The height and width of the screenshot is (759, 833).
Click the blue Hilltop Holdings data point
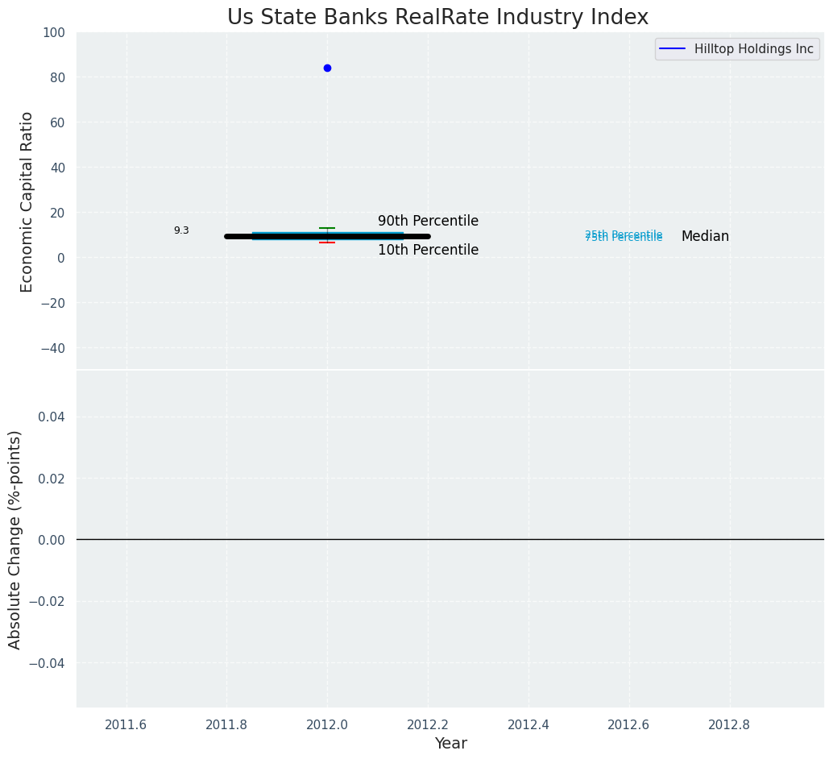327,68
